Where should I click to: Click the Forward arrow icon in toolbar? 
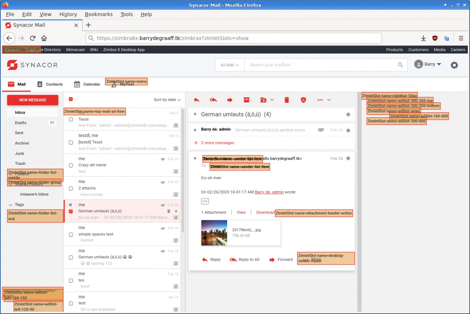pyautogui.click(x=230, y=100)
